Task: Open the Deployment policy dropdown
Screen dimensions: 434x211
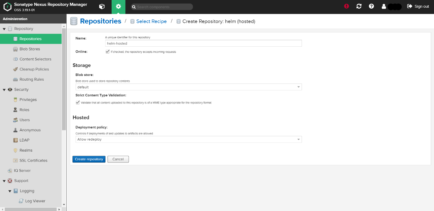Action: [298, 139]
